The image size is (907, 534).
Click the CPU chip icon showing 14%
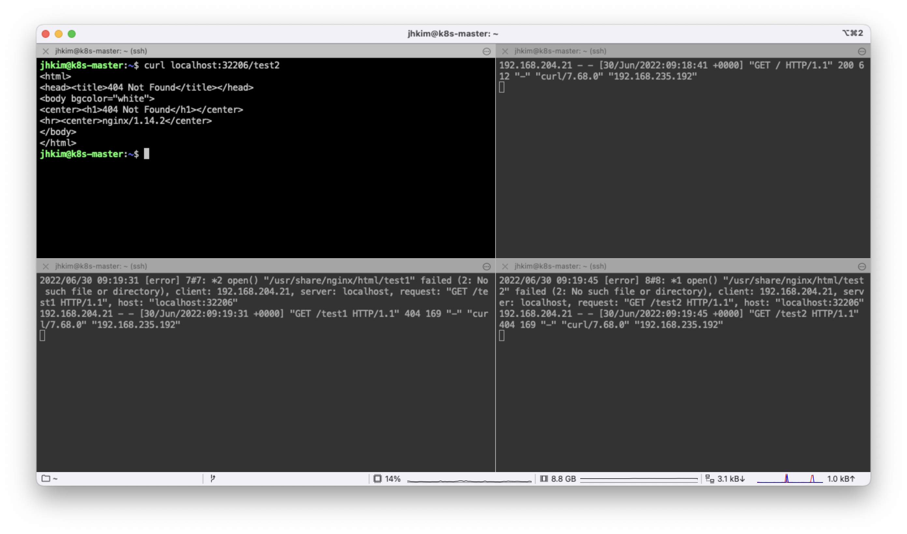pyautogui.click(x=377, y=479)
